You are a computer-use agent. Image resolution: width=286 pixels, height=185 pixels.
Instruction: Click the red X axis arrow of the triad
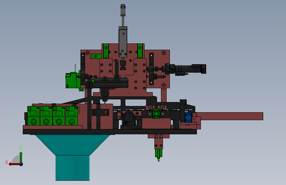pos(15,164)
